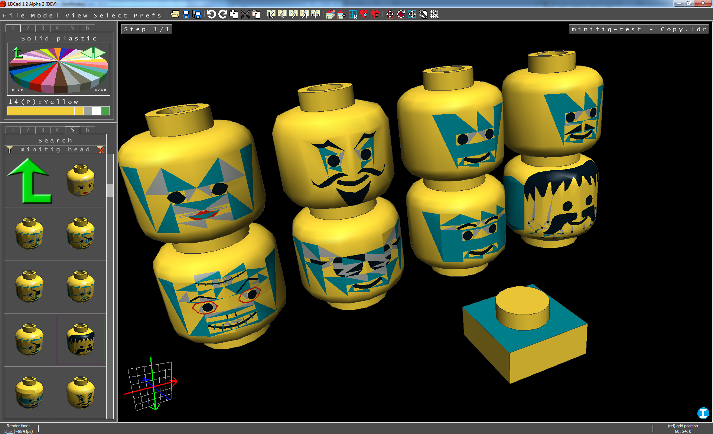Go to next step icon
This screenshot has width=713, height=434.
click(293, 14)
